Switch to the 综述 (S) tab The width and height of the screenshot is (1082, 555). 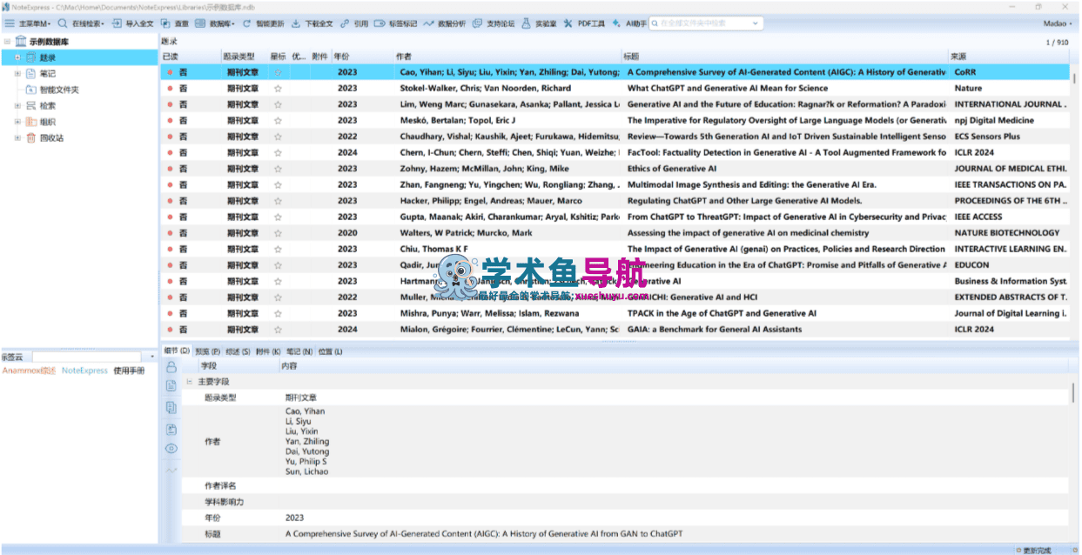point(239,351)
